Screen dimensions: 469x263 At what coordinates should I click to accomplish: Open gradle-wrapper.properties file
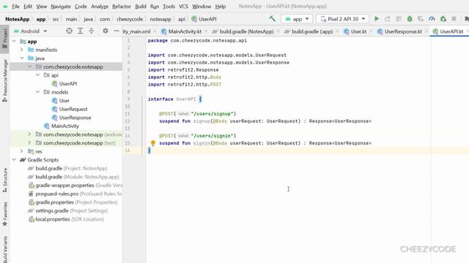[x=75, y=185]
